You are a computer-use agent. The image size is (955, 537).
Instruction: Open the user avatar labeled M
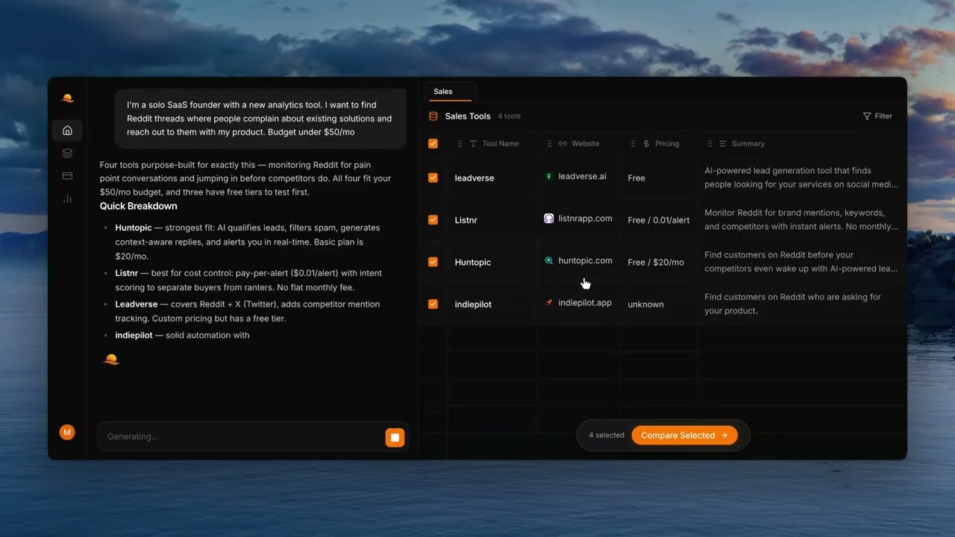click(x=67, y=432)
